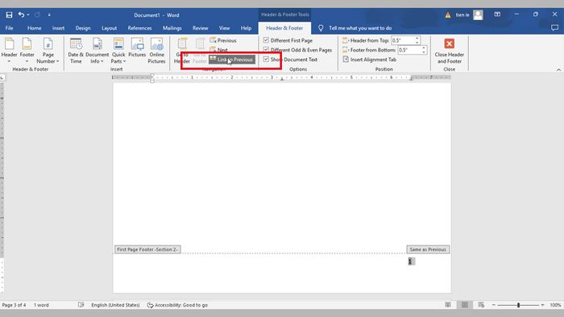Insert Pictures from this device
This screenshot has width=564, height=317.
click(x=137, y=47)
